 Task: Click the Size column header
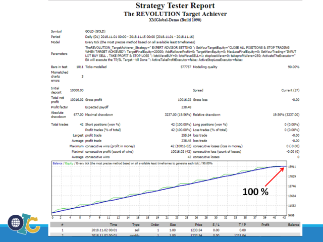point(173,224)
